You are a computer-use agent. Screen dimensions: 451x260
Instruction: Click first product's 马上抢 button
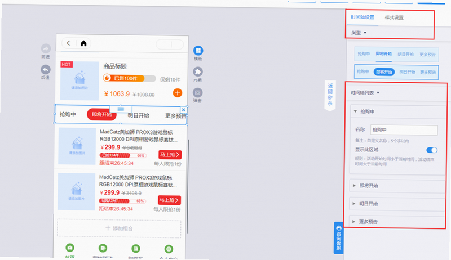(x=170, y=155)
